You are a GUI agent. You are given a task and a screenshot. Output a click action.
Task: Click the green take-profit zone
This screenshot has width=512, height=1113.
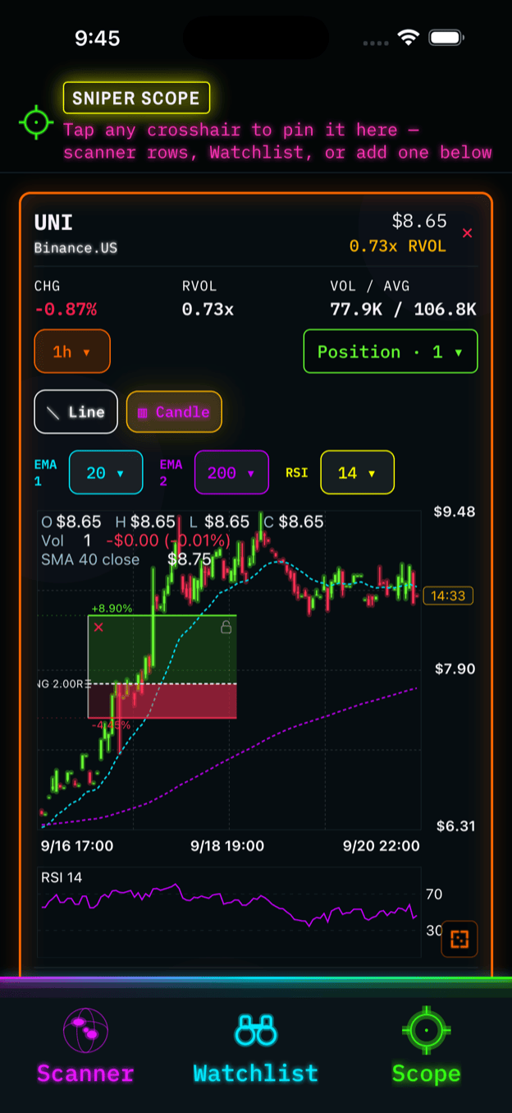[162, 649]
